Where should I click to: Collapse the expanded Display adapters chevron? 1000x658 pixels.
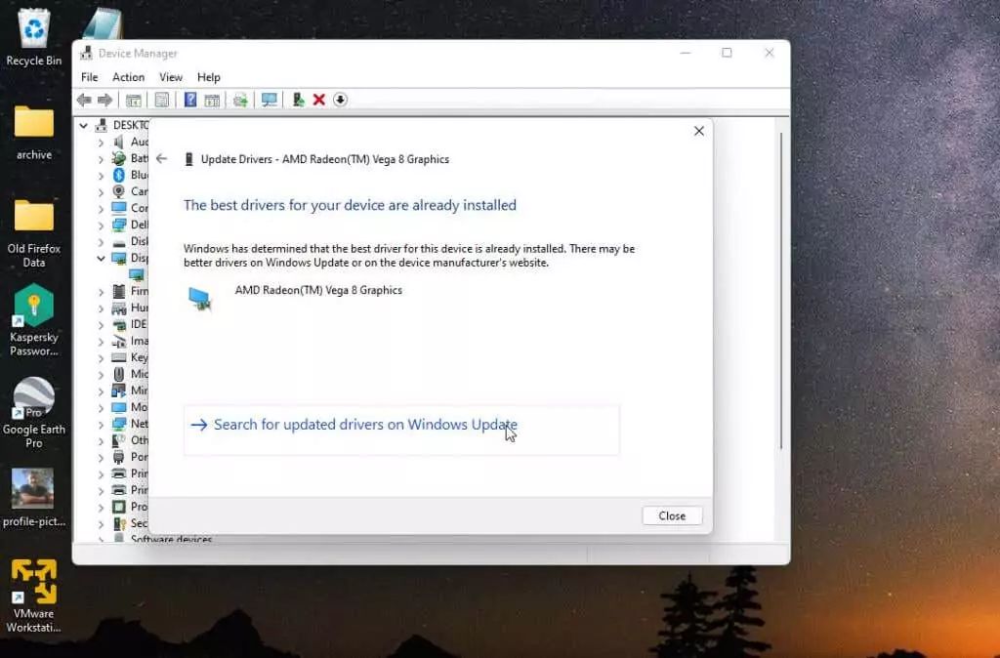coord(101,259)
